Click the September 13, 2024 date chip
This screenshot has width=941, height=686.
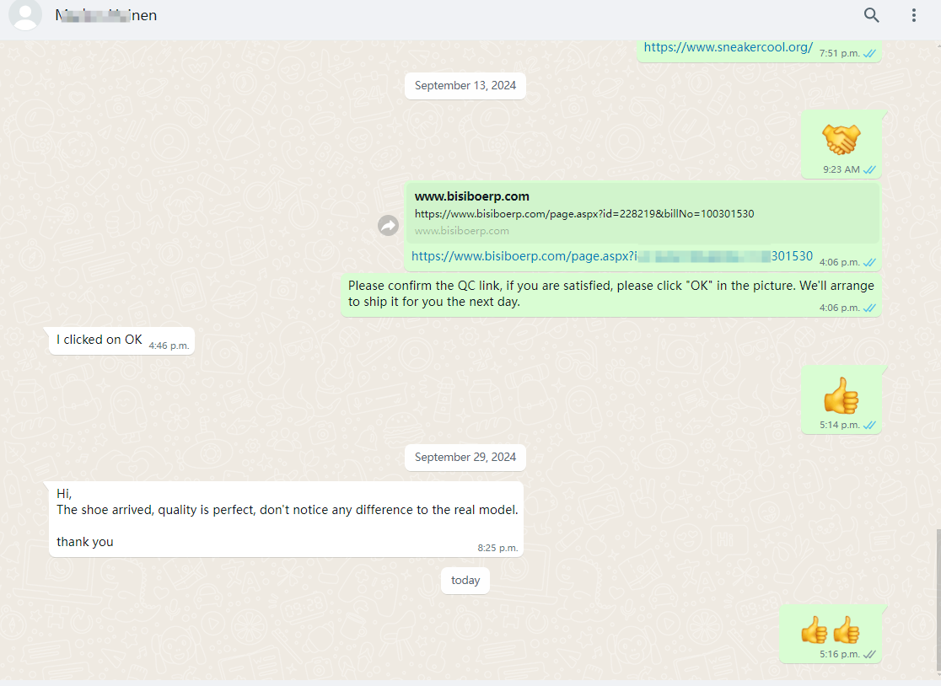point(465,86)
